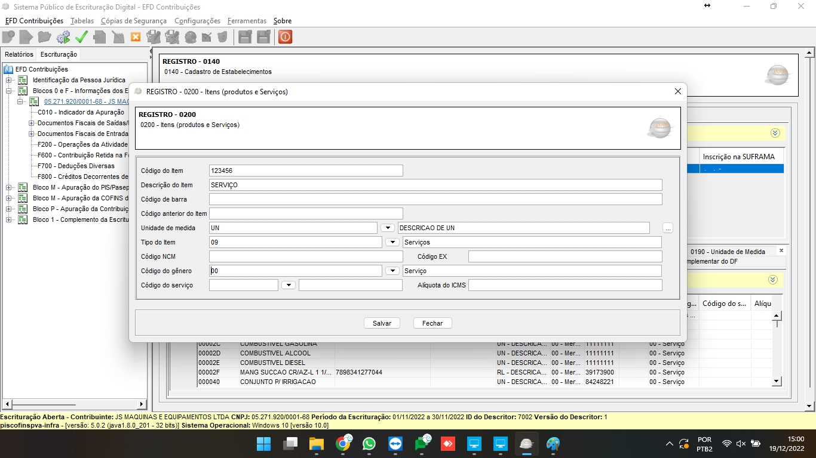This screenshot has width=816, height=458.
Task: Click the Fechar button
Action: click(x=432, y=323)
